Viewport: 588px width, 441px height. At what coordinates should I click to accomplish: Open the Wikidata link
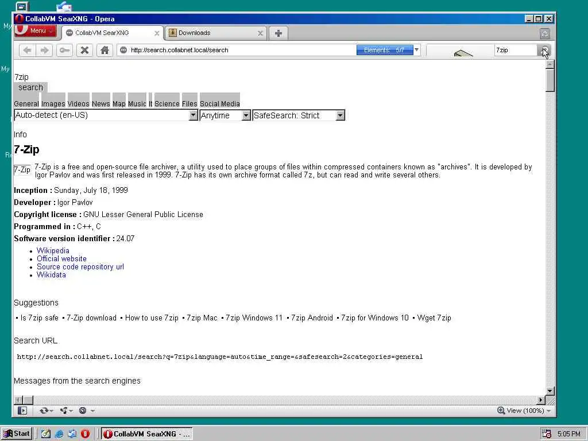coord(51,275)
